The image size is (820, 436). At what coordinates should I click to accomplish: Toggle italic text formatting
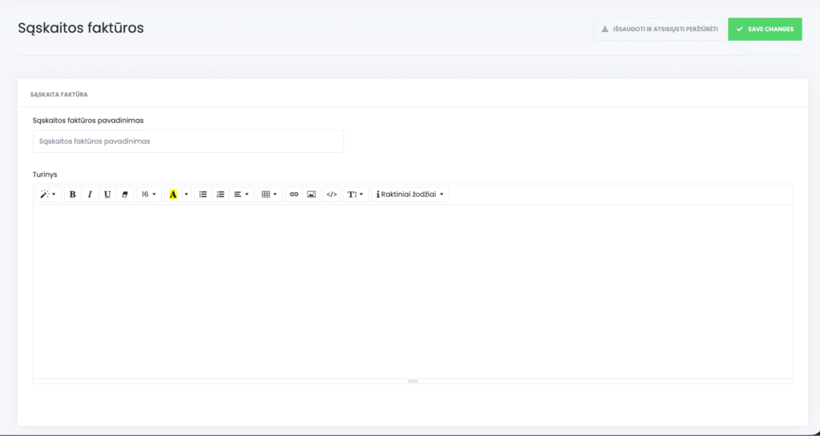[90, 194]
